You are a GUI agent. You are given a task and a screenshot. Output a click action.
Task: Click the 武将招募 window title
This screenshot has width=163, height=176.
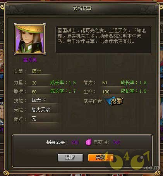pos(82,9)
